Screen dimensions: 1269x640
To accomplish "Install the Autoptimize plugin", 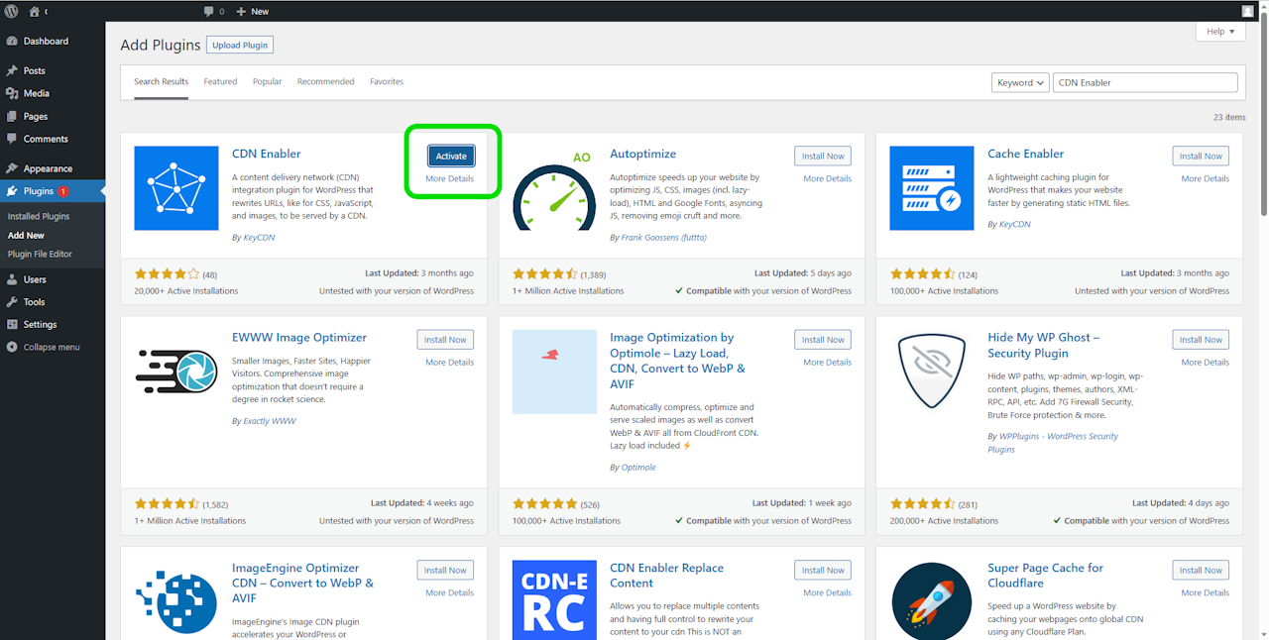I will pyautogui.click(x=823, y=157).
